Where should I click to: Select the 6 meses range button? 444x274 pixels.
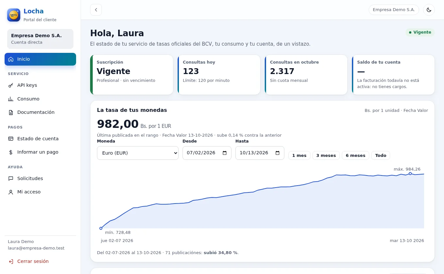coord(356,156)
